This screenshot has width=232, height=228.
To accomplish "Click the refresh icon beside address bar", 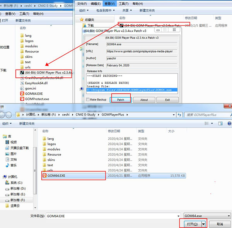I will pyautogui.click(x=179, y=115).
